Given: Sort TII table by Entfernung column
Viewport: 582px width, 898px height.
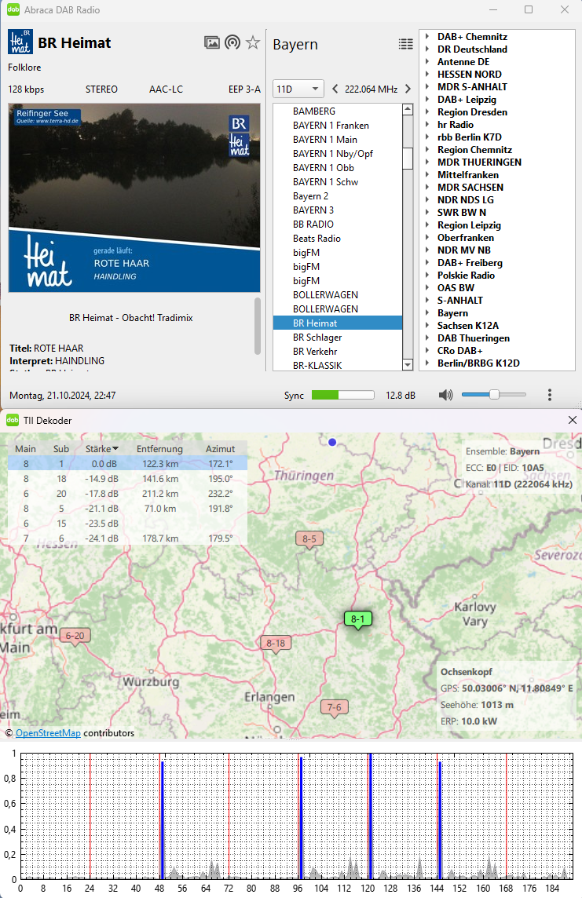Looking at the screenshot, I should [159, 449].
